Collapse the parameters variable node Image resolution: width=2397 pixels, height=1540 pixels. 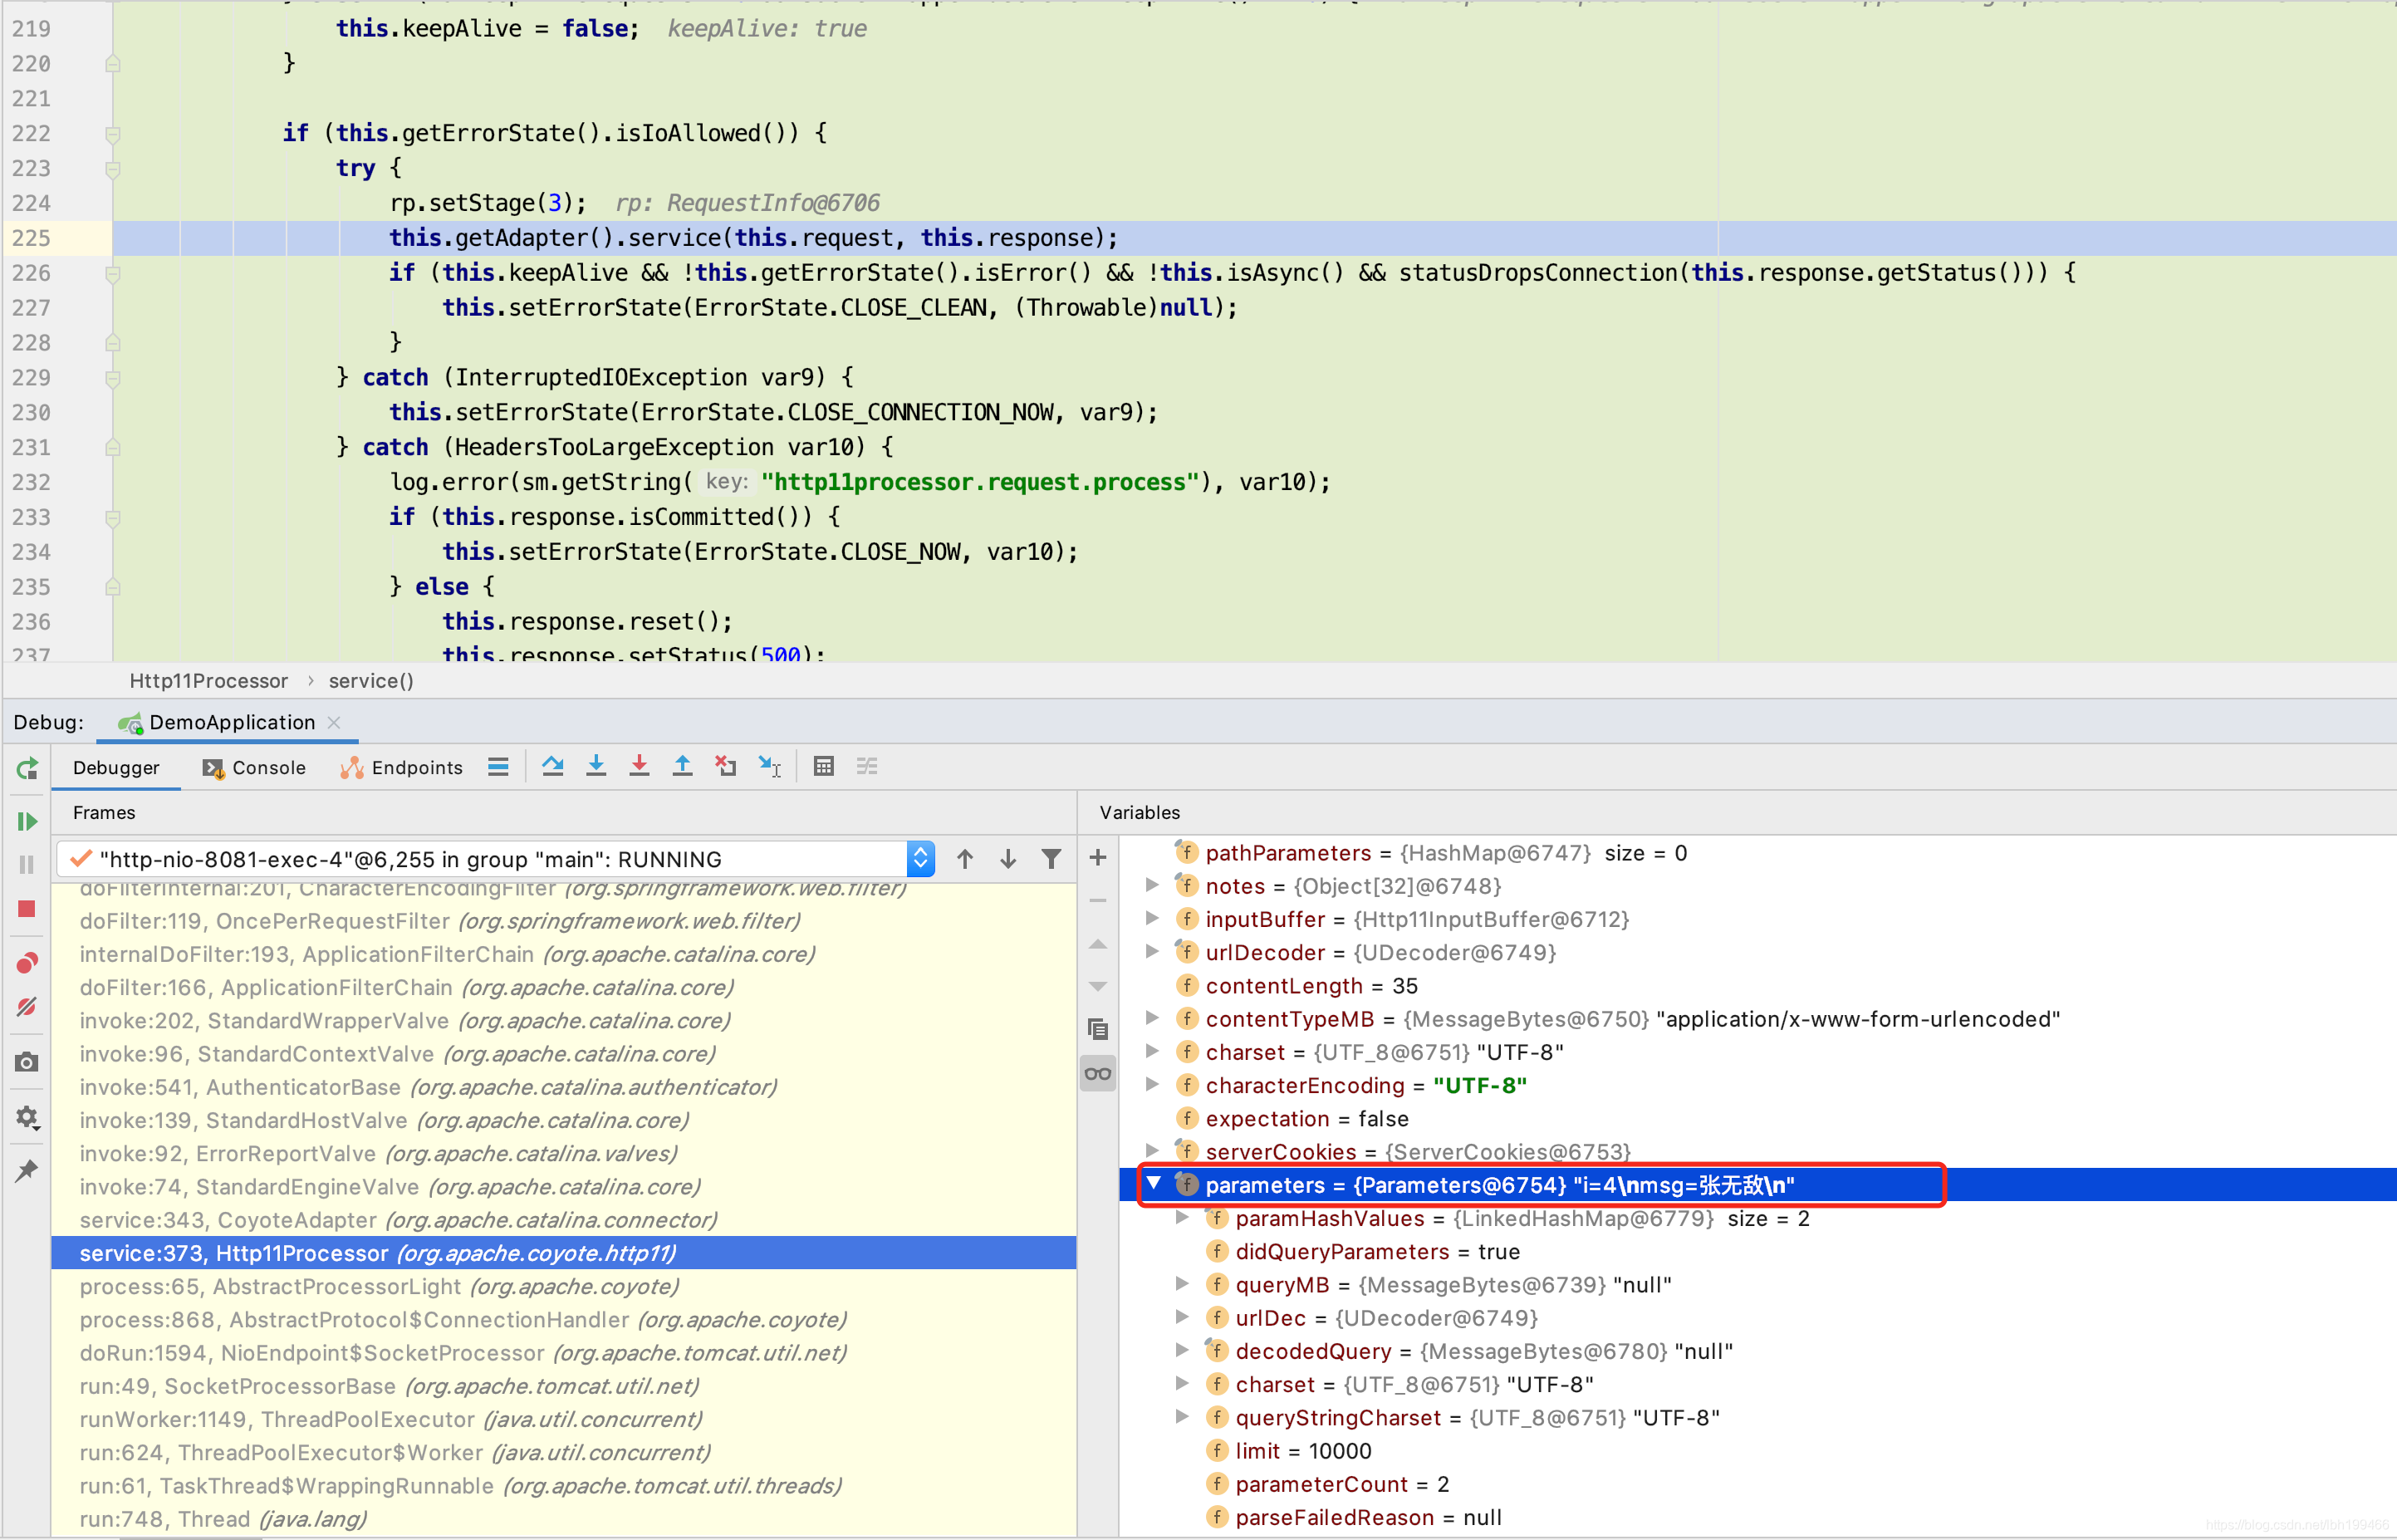[x=1154, y=1184]
